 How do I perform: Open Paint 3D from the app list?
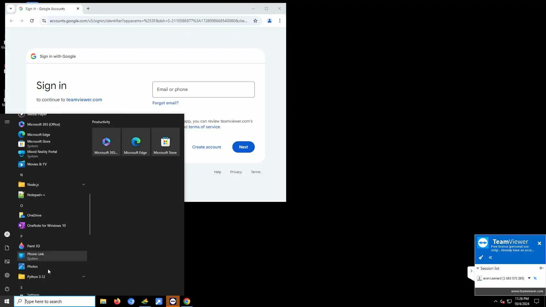tap(34, 246)
